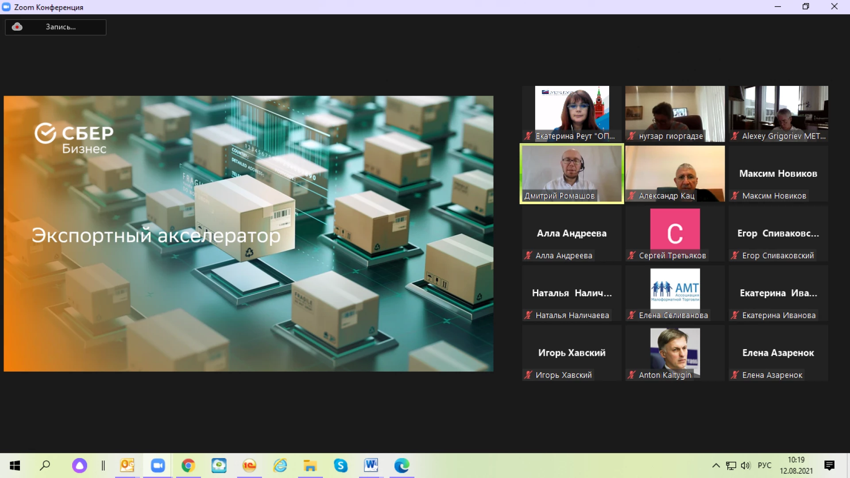Click muted mic icon for Александр Кац
This screenshot has width=850, height=478.
pyautogui.click(x=632, y=196)
